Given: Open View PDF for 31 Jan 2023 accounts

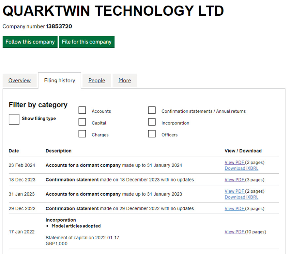Looking at the screenshot, I should tap(234, 191).
